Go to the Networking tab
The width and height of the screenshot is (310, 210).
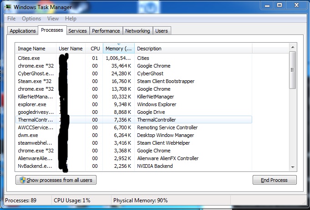(x=137, y=31)
